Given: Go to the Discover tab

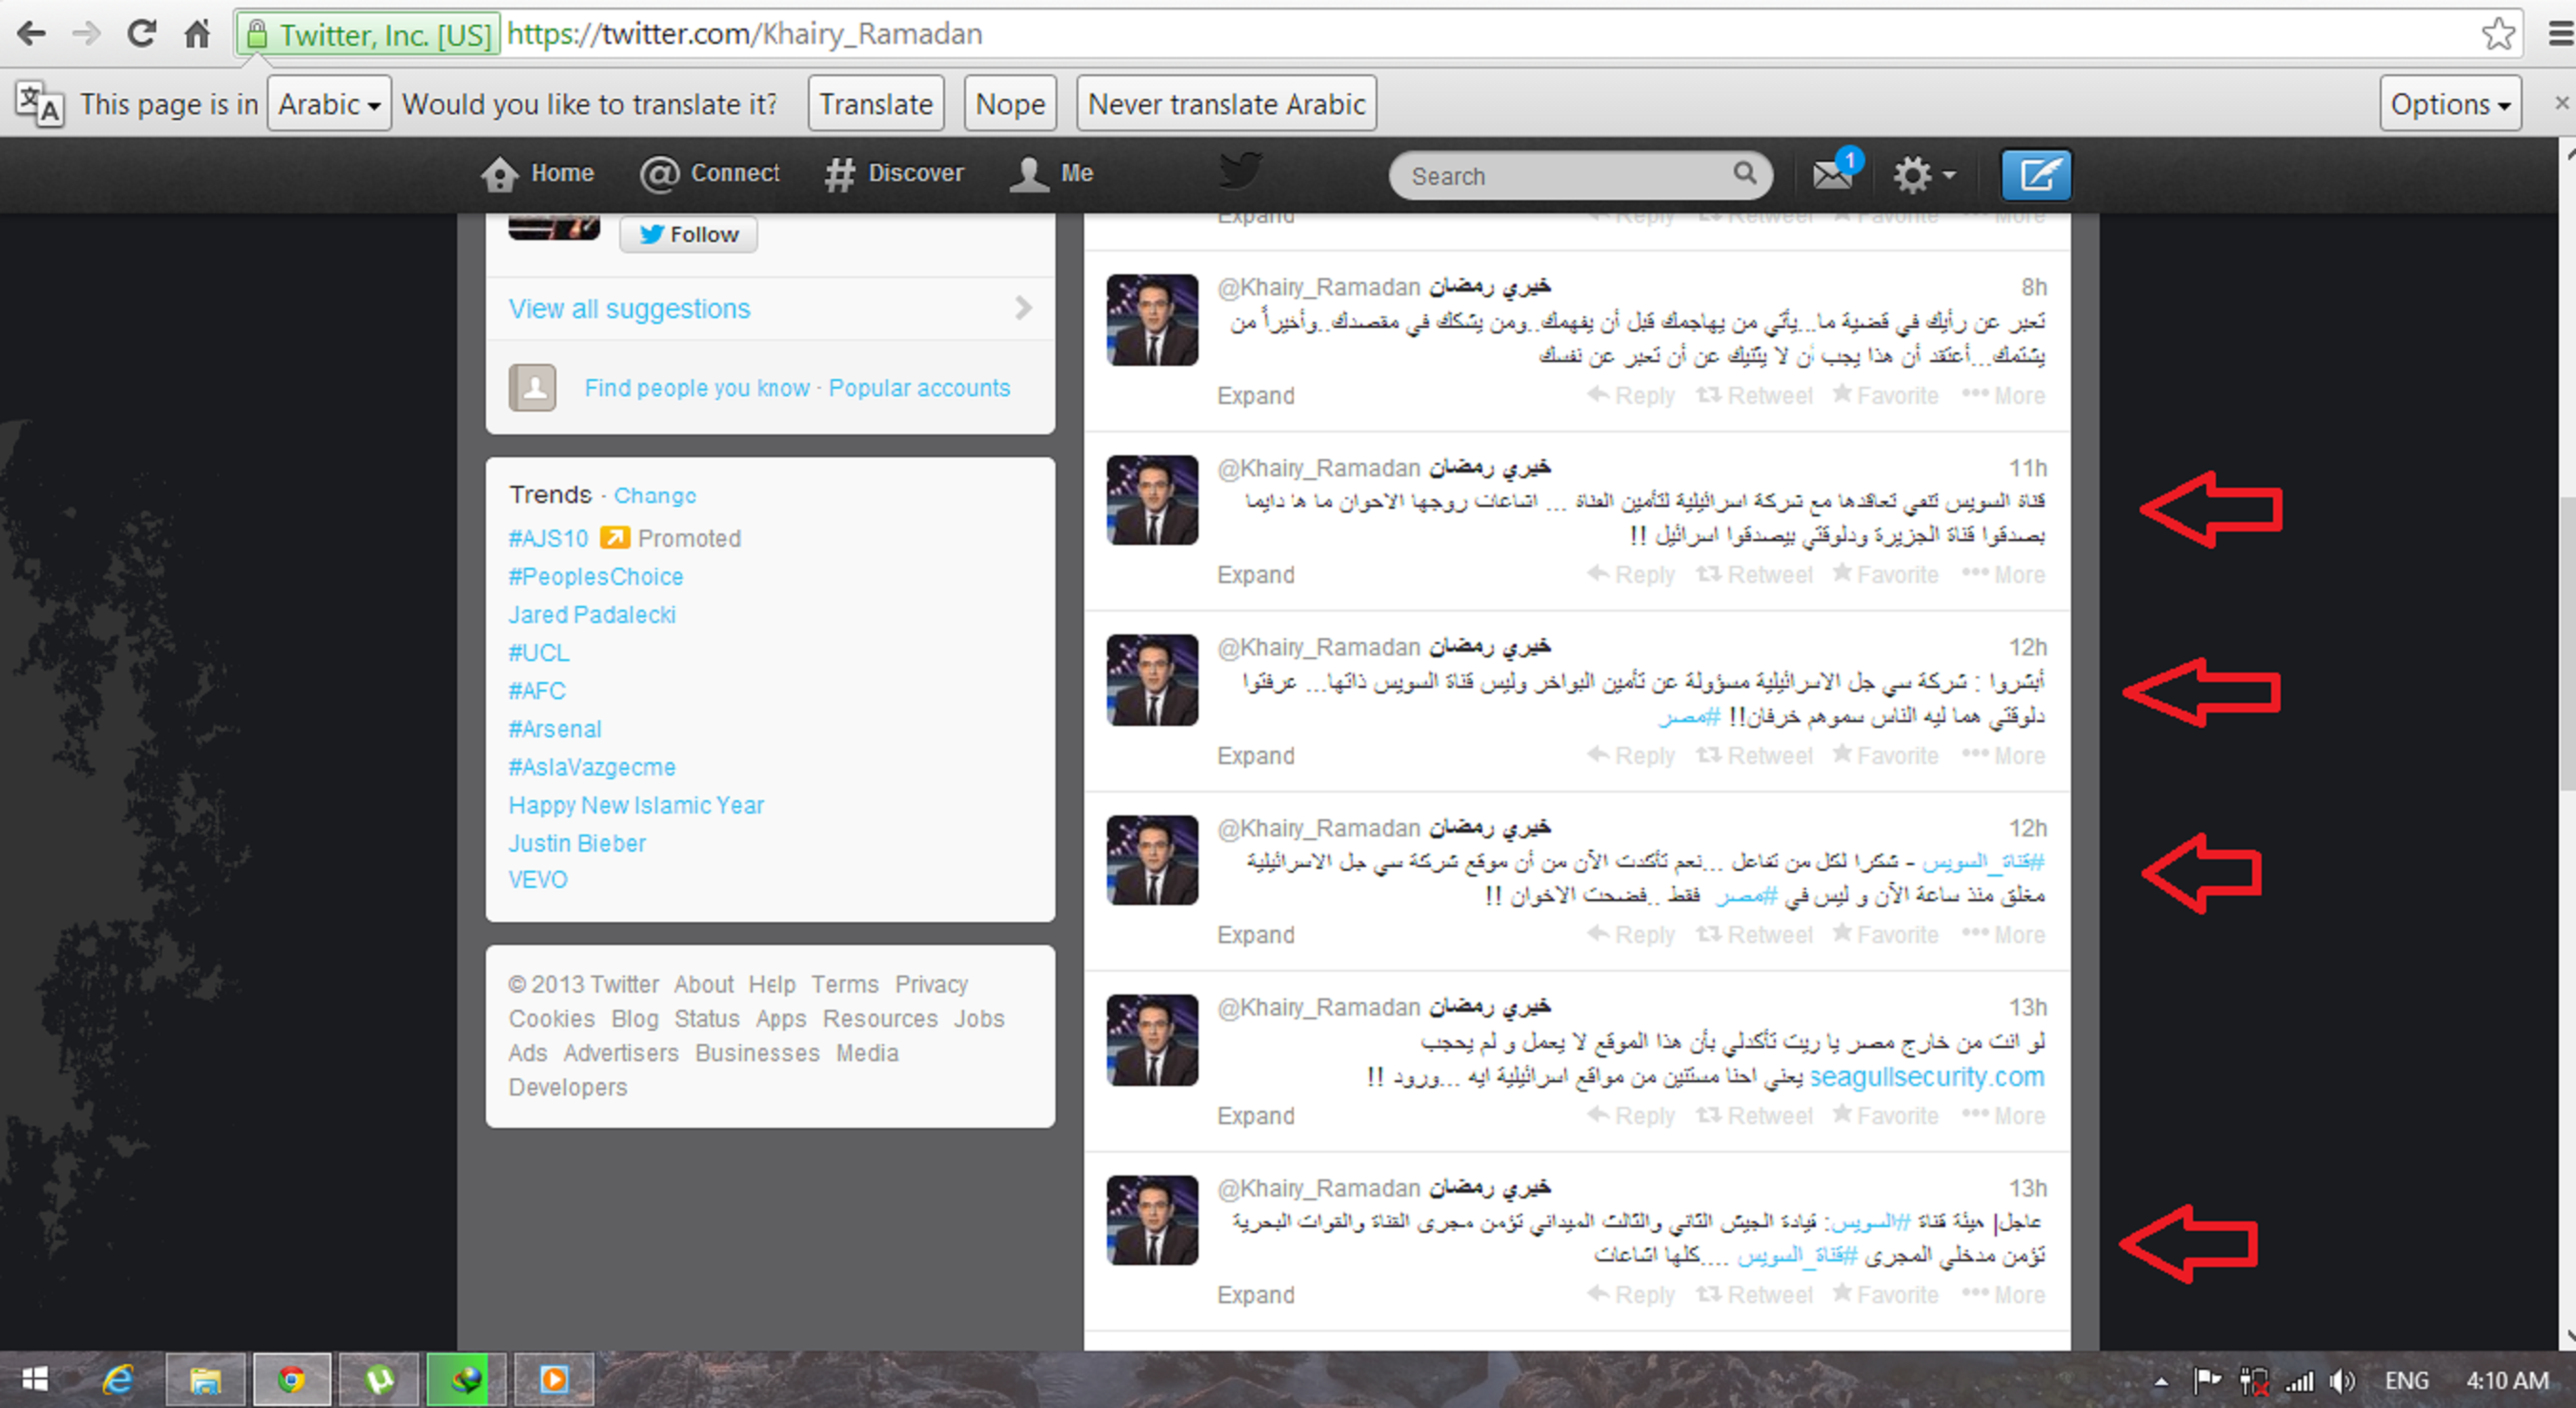Looking at the screenshot, I should 895,174.
